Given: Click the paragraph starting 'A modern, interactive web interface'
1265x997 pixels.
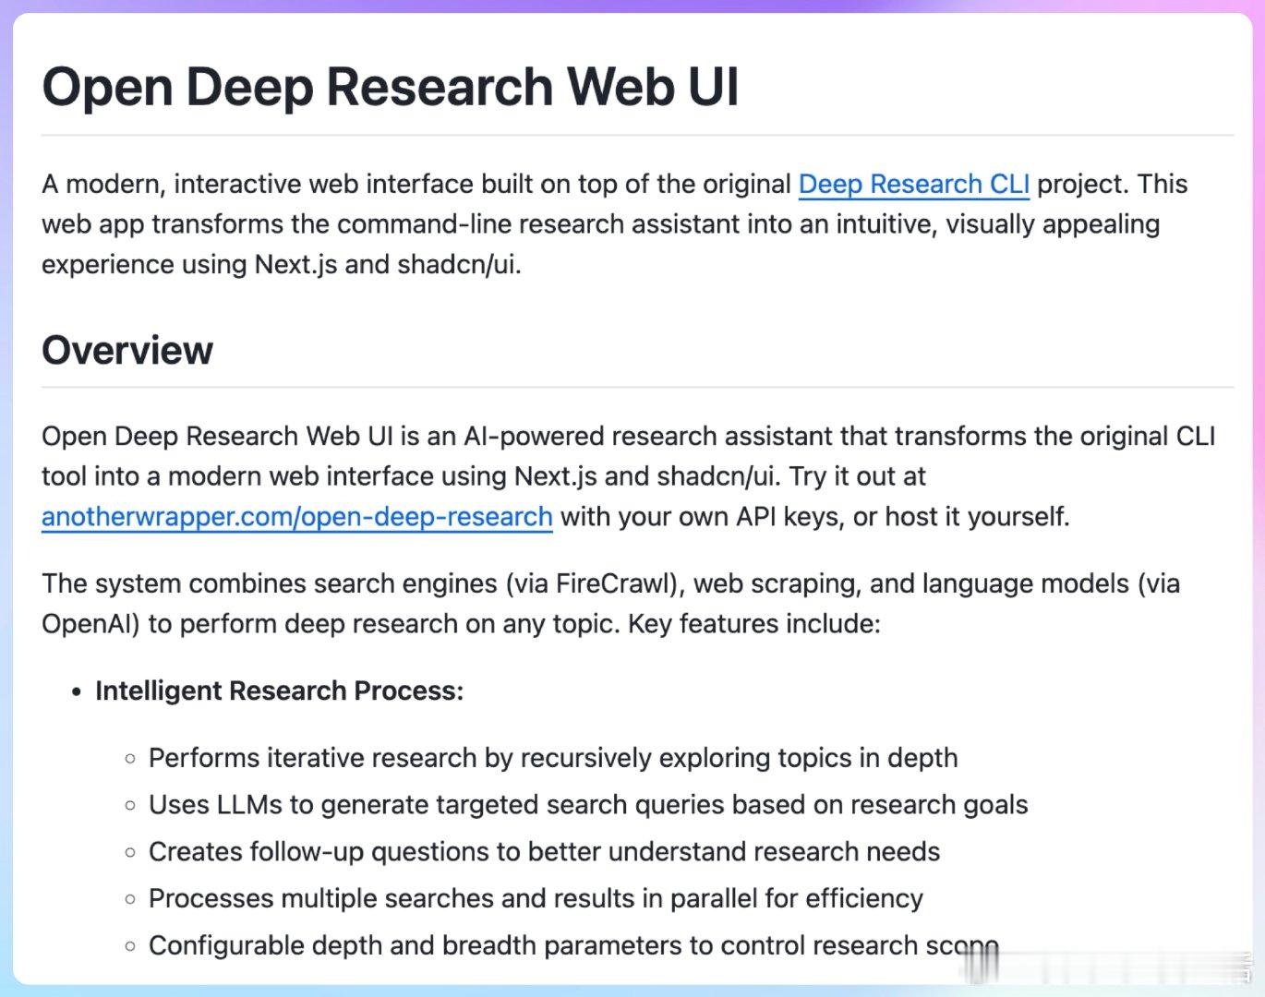Looking at the screenshot, I should click(614, 224).
